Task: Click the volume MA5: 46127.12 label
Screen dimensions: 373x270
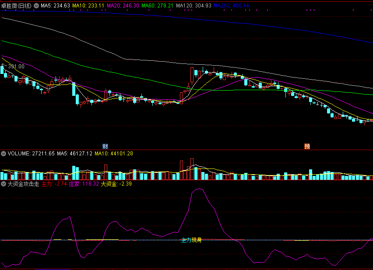Action: [x=74, y=154]
